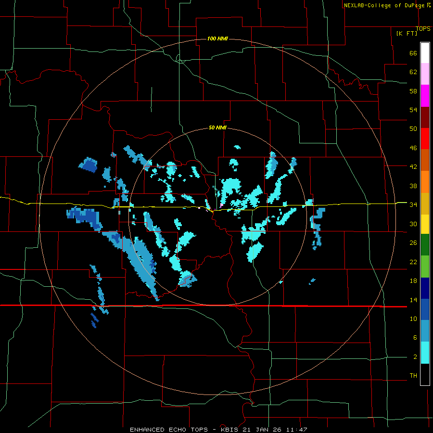This screenshot has width=433, height=433.
Task: Click the 100 NMI range ring label
Action: coord(217,38)
